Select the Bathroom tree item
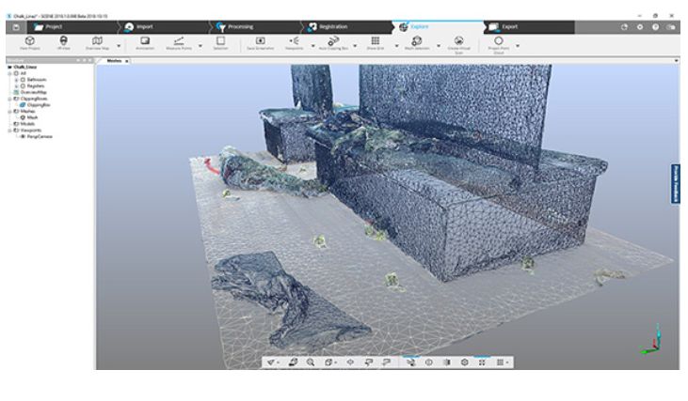688x401 pixels. pos(37,80)
